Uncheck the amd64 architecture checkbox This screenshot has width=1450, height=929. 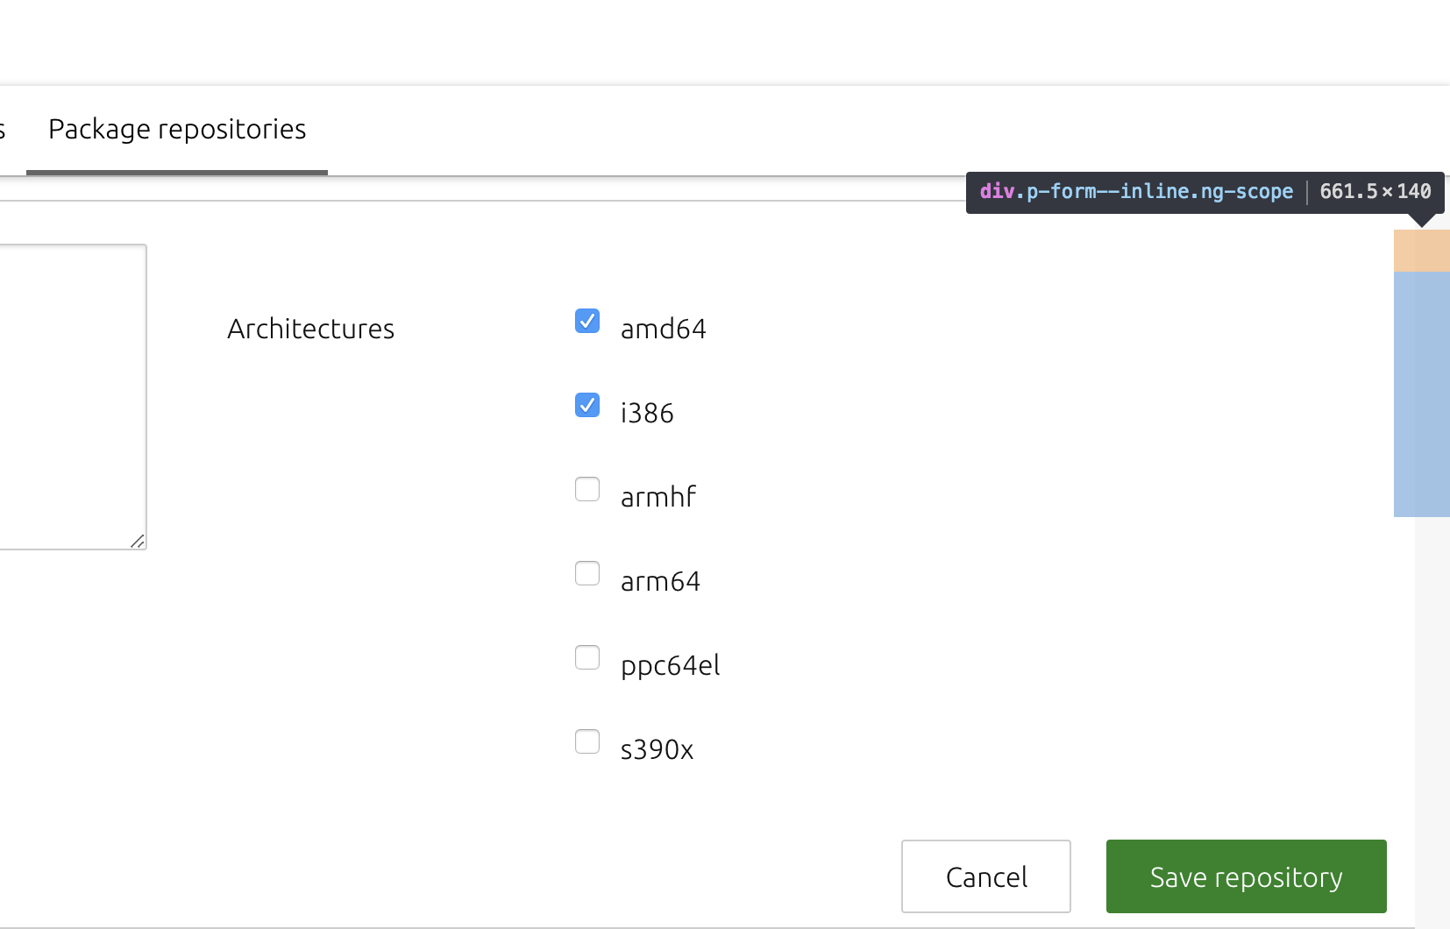[587, 321]
